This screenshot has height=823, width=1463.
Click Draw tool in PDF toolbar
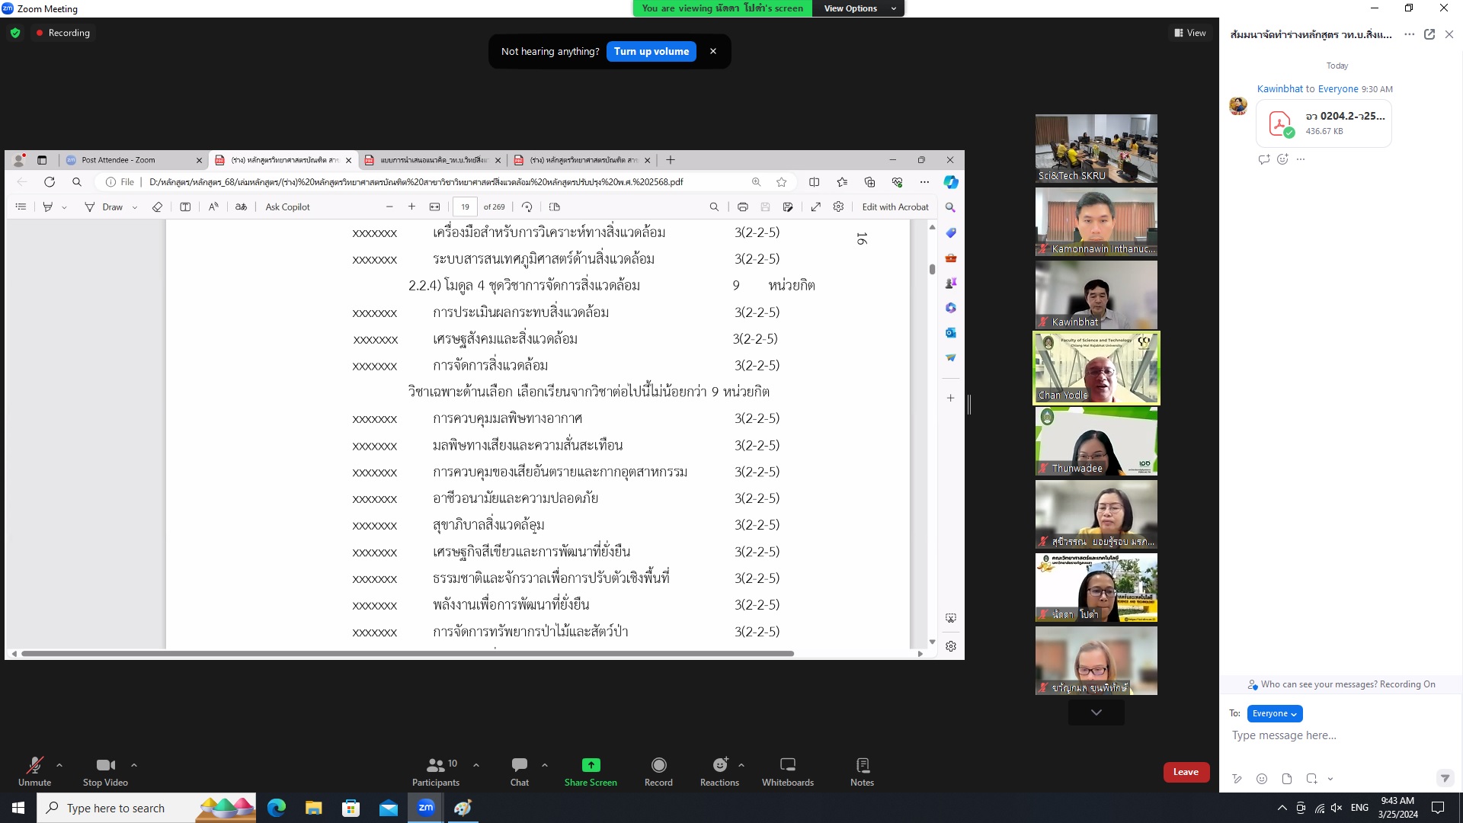104,207
